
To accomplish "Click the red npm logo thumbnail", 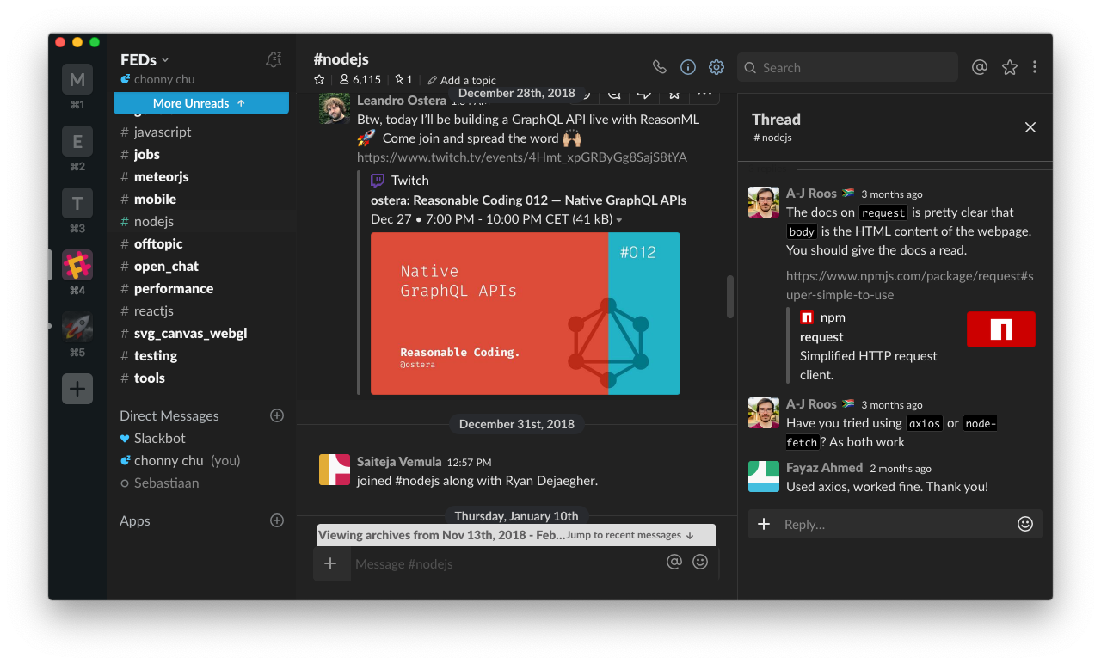I will click(x=1000, y=329).
